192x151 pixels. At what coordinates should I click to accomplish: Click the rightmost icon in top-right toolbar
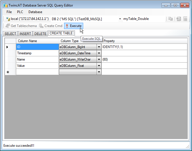pyautogui.click(x=185, y=19)
